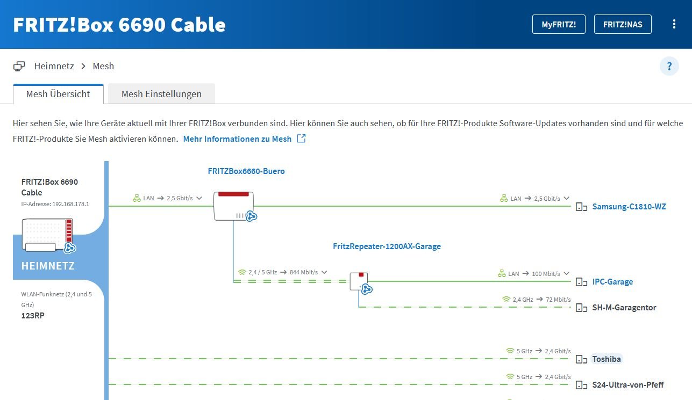Expand the IPC-Garage LAN 100 Mbit/s details
This screenshot has width=692, height=400.
pos(566,274)
